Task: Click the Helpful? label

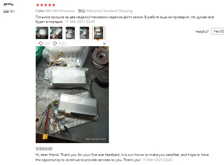Action: click(x=202, y=31)
